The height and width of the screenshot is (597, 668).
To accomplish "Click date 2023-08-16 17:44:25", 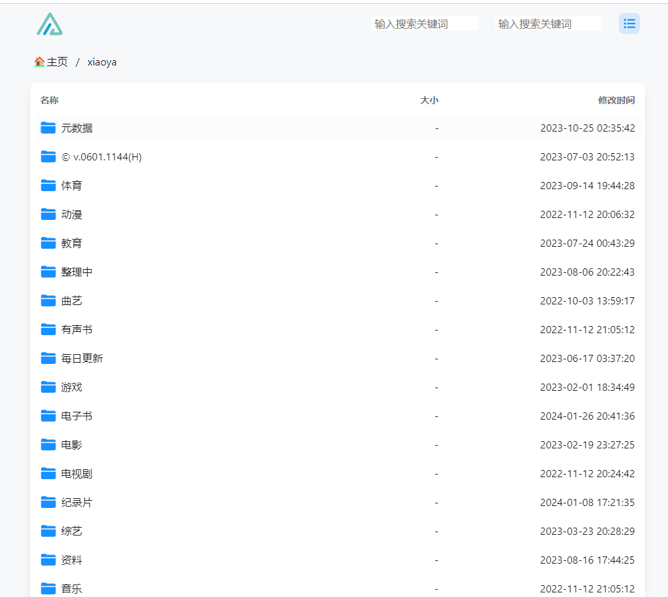I will (588, 560).
